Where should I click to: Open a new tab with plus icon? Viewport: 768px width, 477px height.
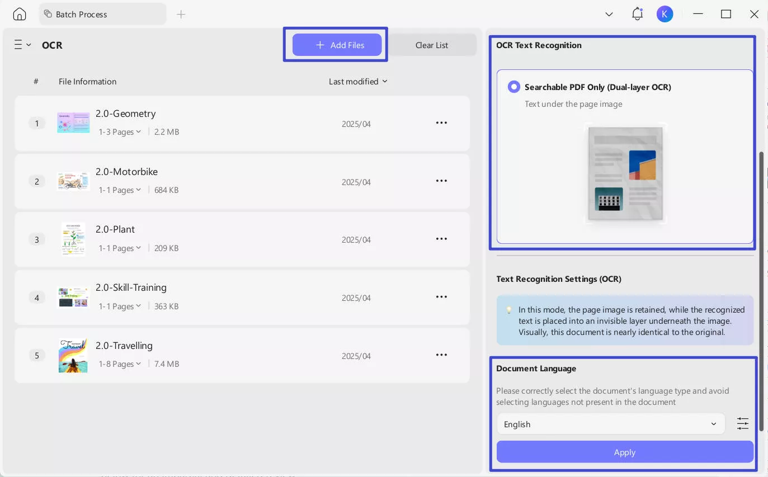pyautogui.click(x=181, y=15)
